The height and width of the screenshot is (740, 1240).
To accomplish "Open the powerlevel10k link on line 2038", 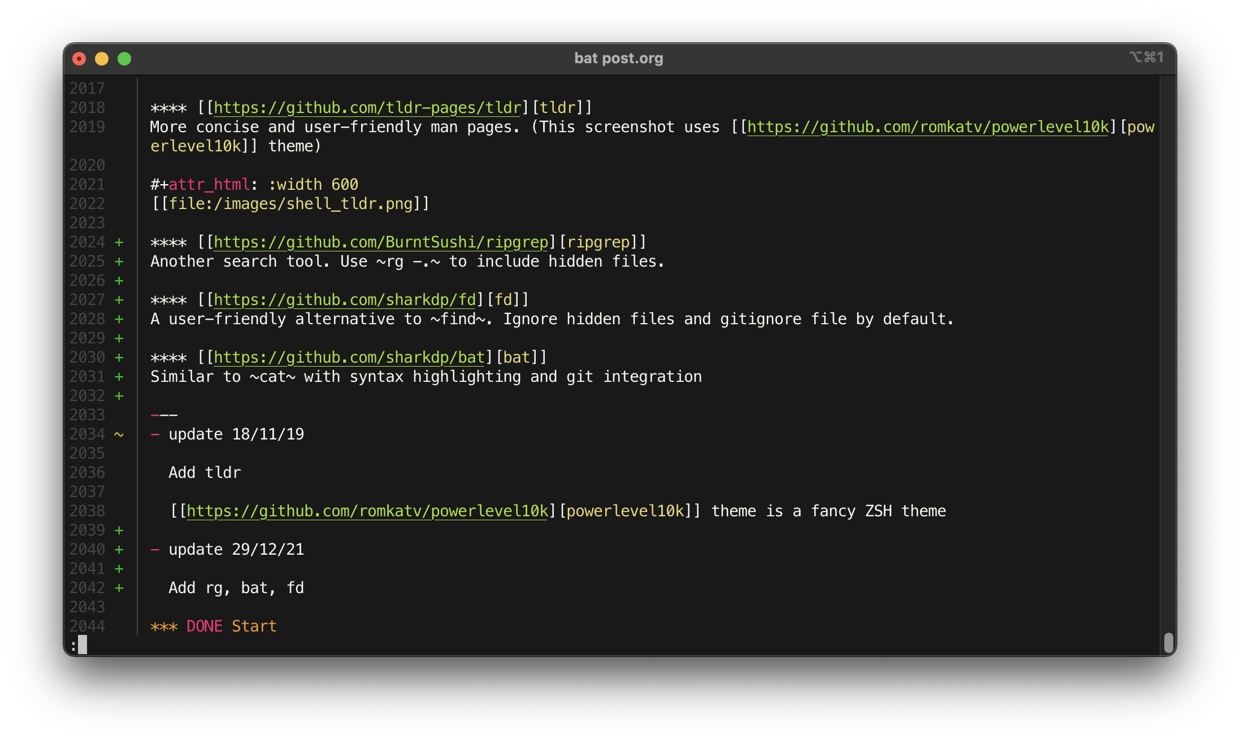I will [367, 511].
